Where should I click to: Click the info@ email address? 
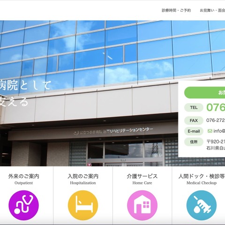pyautogui.click(x=219, y=131)
